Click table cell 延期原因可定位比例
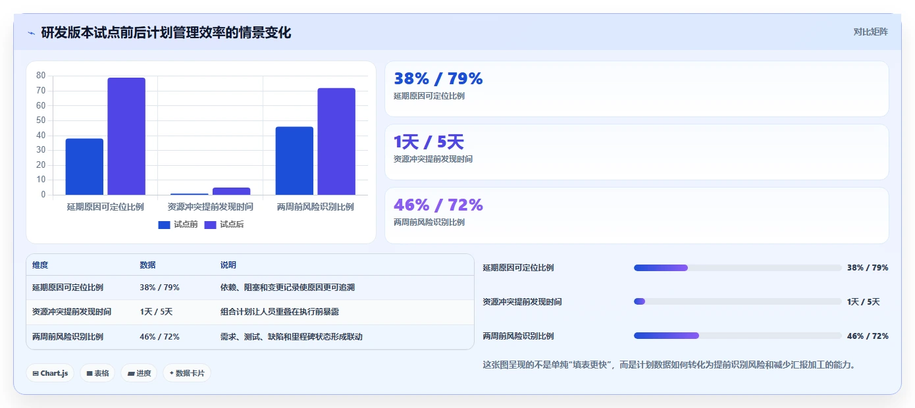This screenshot has height=408, width=915. (68, 288)
